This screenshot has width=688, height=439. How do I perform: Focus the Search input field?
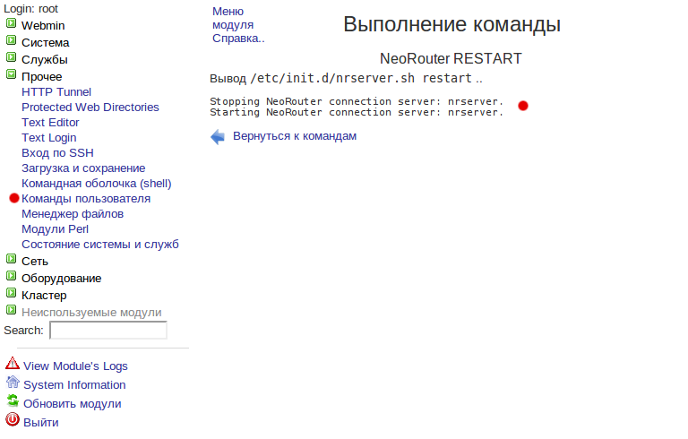pos(107,330)
